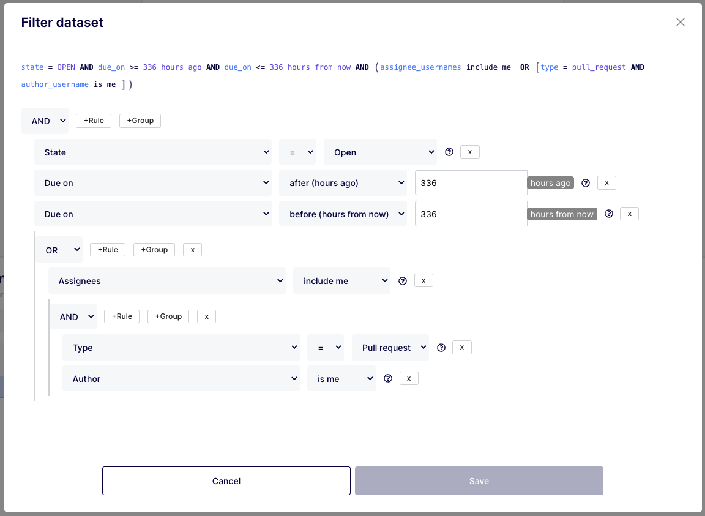Remove the State rule with x
The image size is (705, 516).
point(469,152)
